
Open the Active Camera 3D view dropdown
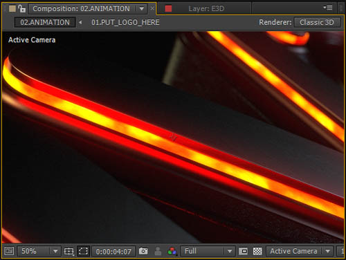(300, 251)
